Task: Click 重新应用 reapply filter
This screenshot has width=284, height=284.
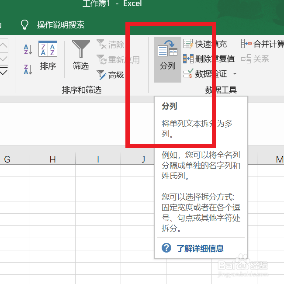Action: [x=118, y=60]
